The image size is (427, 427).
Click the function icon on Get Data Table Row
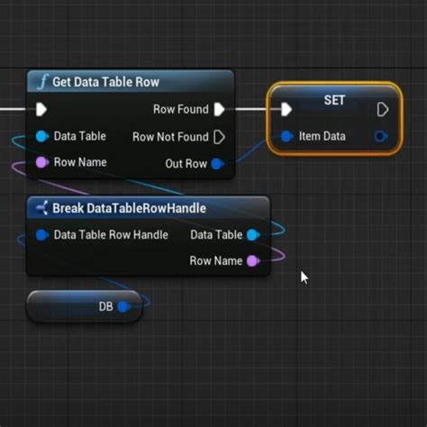click(x=43, y=82)
